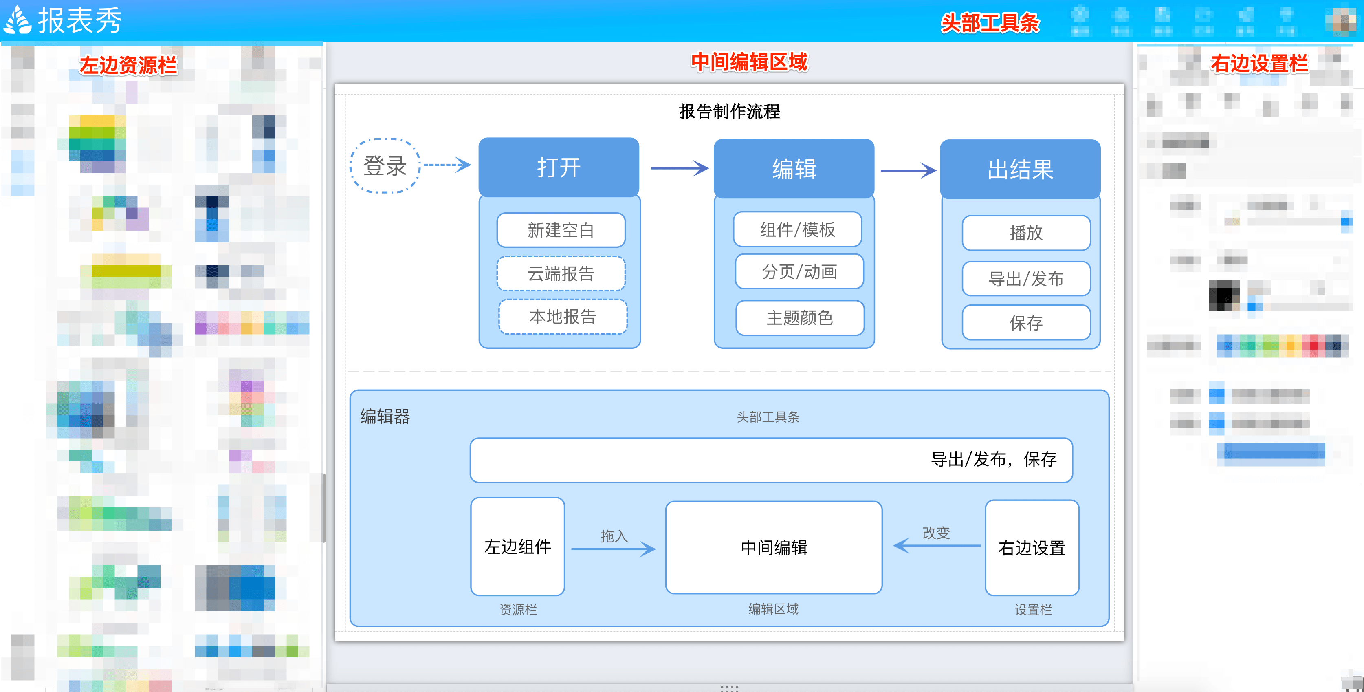The image size is (1364, 692).
Task: Click the 设置栏 caption text
Action: (x=1033, y=610)
